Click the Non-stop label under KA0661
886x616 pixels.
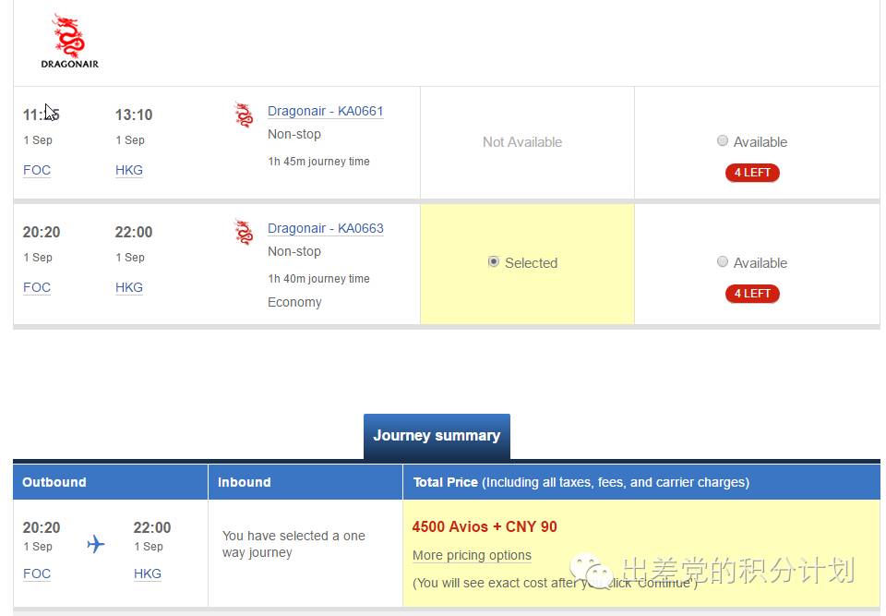click(294, 134)
